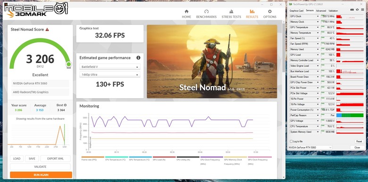Expand the PerfCap Reason sensor dropdown arrow
The height and width of the screenshot is (182, 368).
[x=318, y=115]
